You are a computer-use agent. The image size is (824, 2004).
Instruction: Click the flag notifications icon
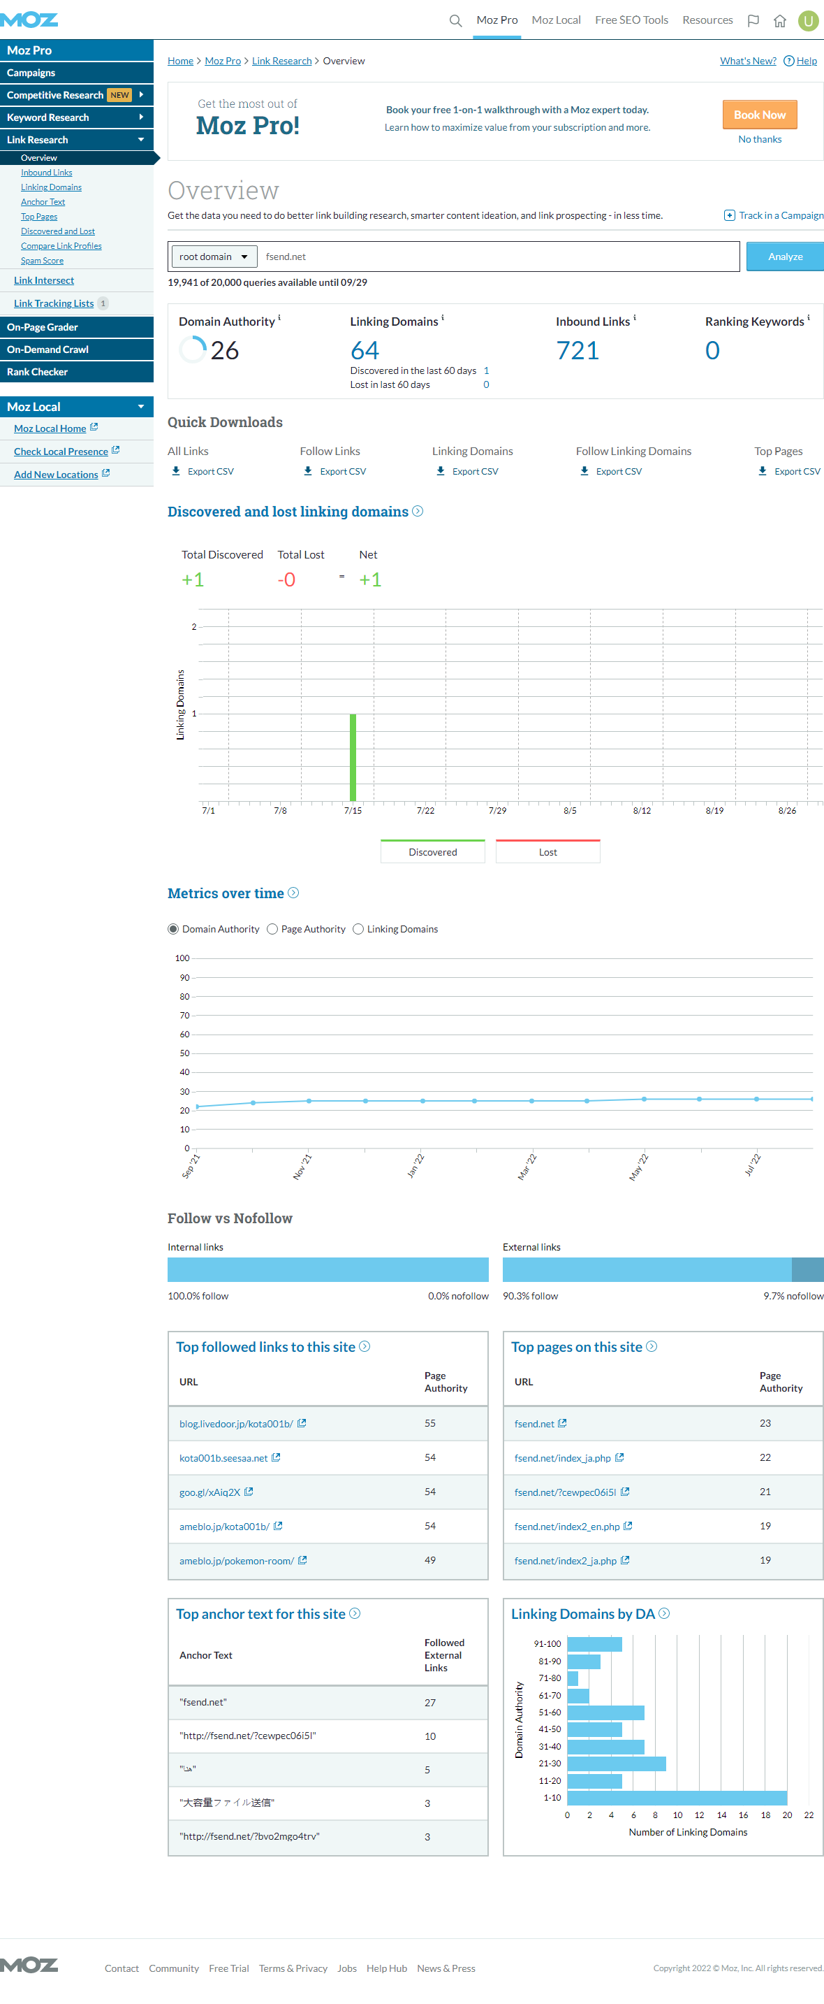pos(753,21)
